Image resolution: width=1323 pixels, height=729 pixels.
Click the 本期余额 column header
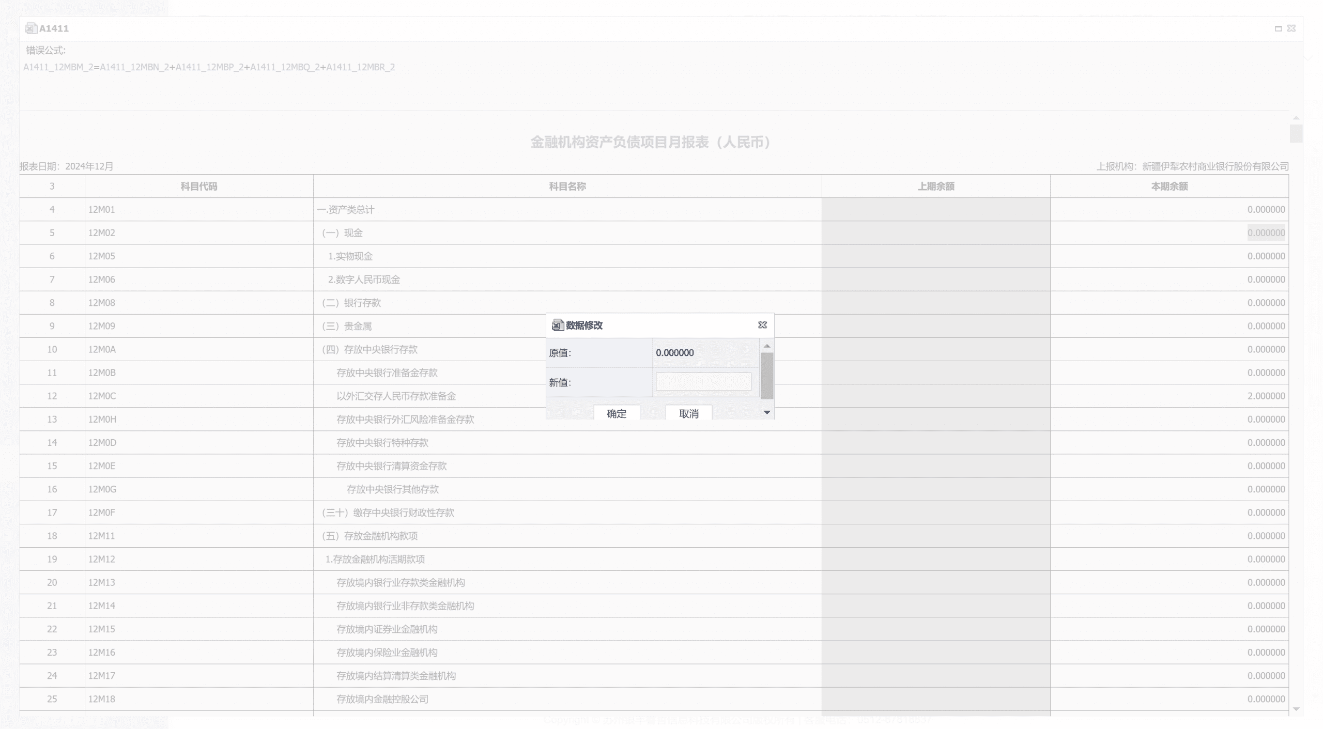coord(1169,187)
